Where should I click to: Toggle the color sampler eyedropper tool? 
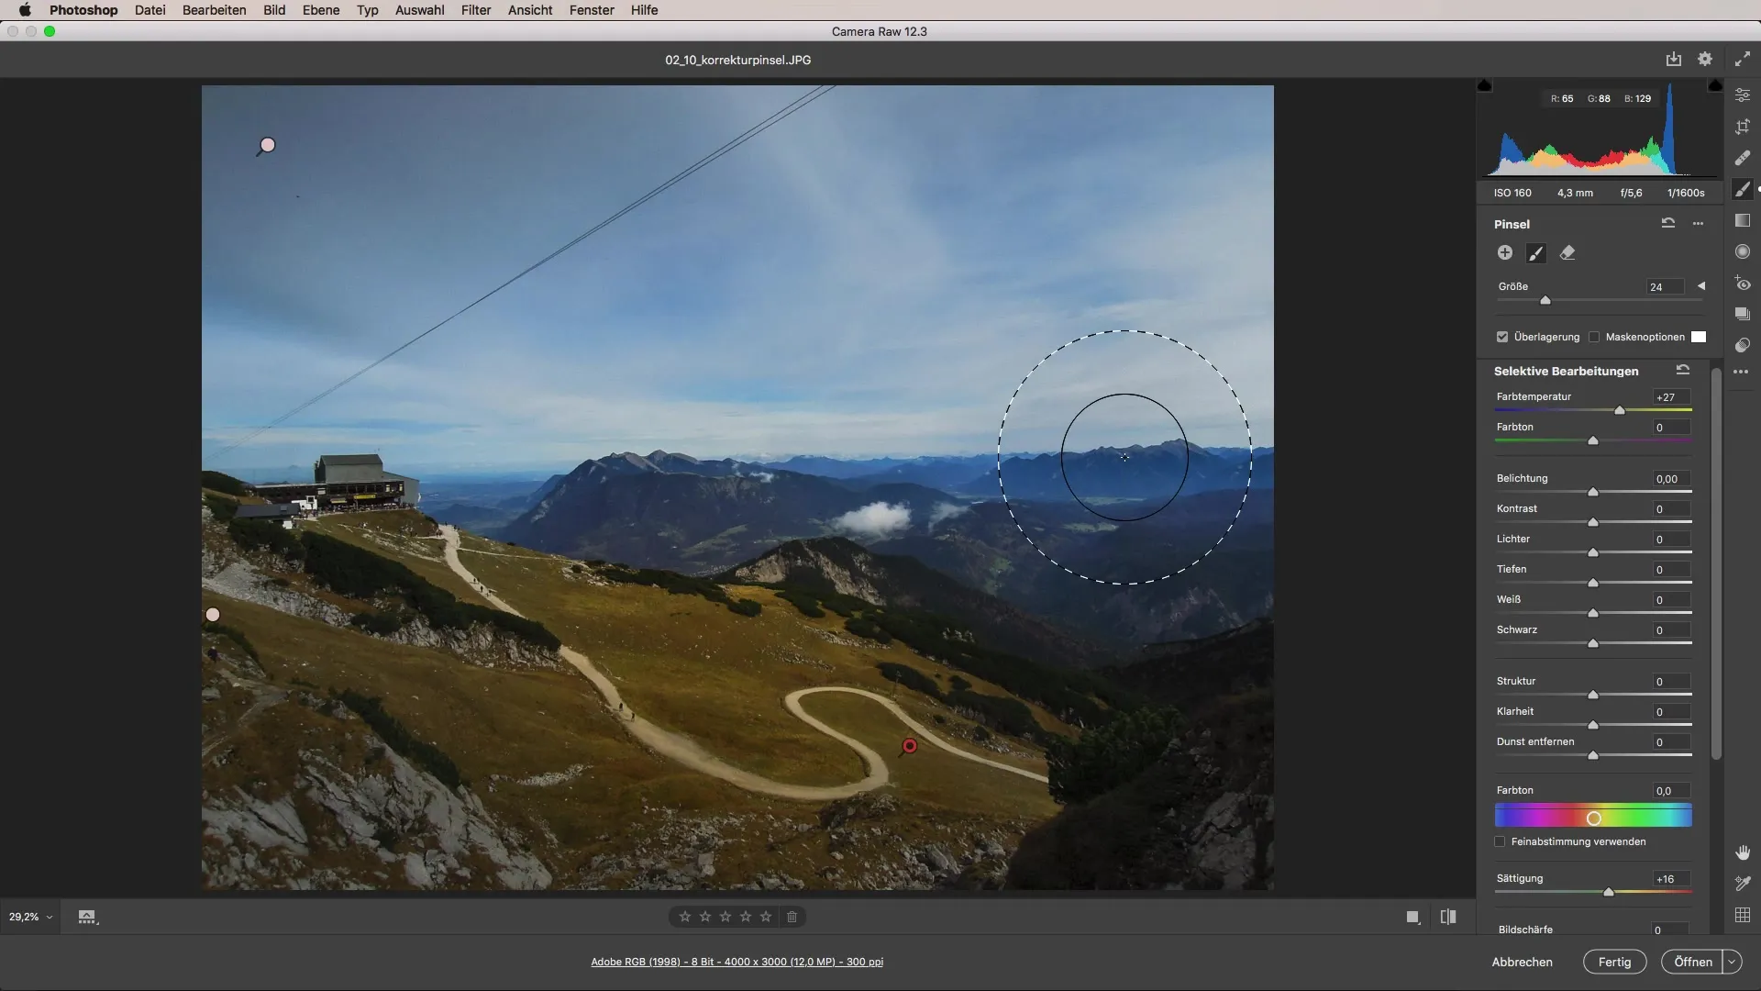click(1743, 884)
